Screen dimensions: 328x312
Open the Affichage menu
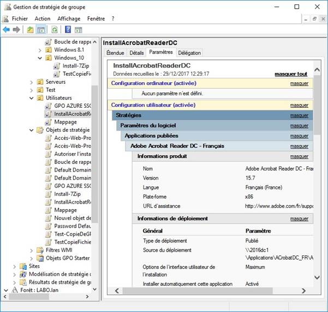click(x=69, y=19)
